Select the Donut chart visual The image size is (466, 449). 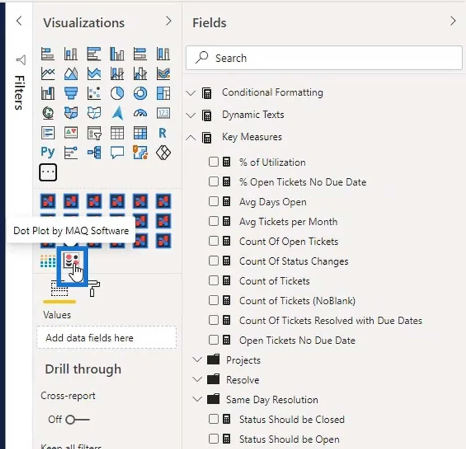[x=140, y=93]
